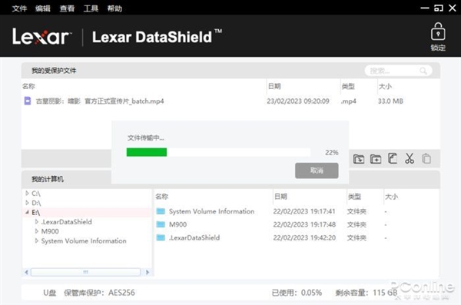Select .LexarDataShield in the drive tree
Image resolution: width=461 pixels, height=305 pixels.
(66, 222)
